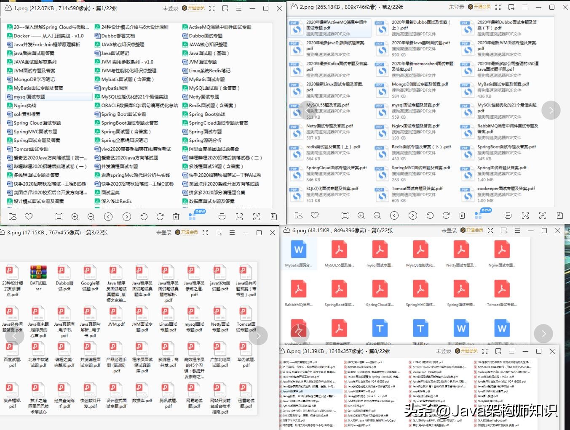
Task: Open hamburger menu in 1.png title bar
Action: tap(239, 8)
